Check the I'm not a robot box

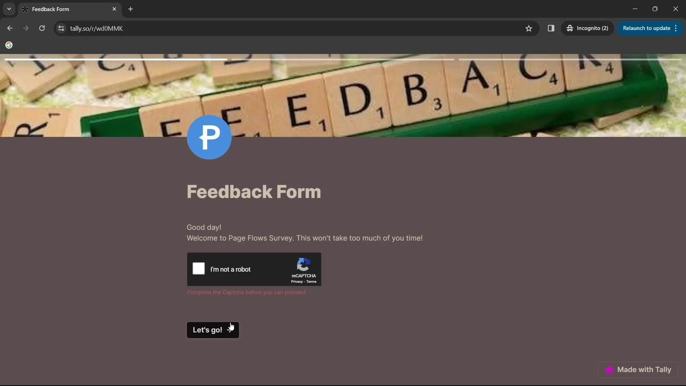click(x=199, y=269)
